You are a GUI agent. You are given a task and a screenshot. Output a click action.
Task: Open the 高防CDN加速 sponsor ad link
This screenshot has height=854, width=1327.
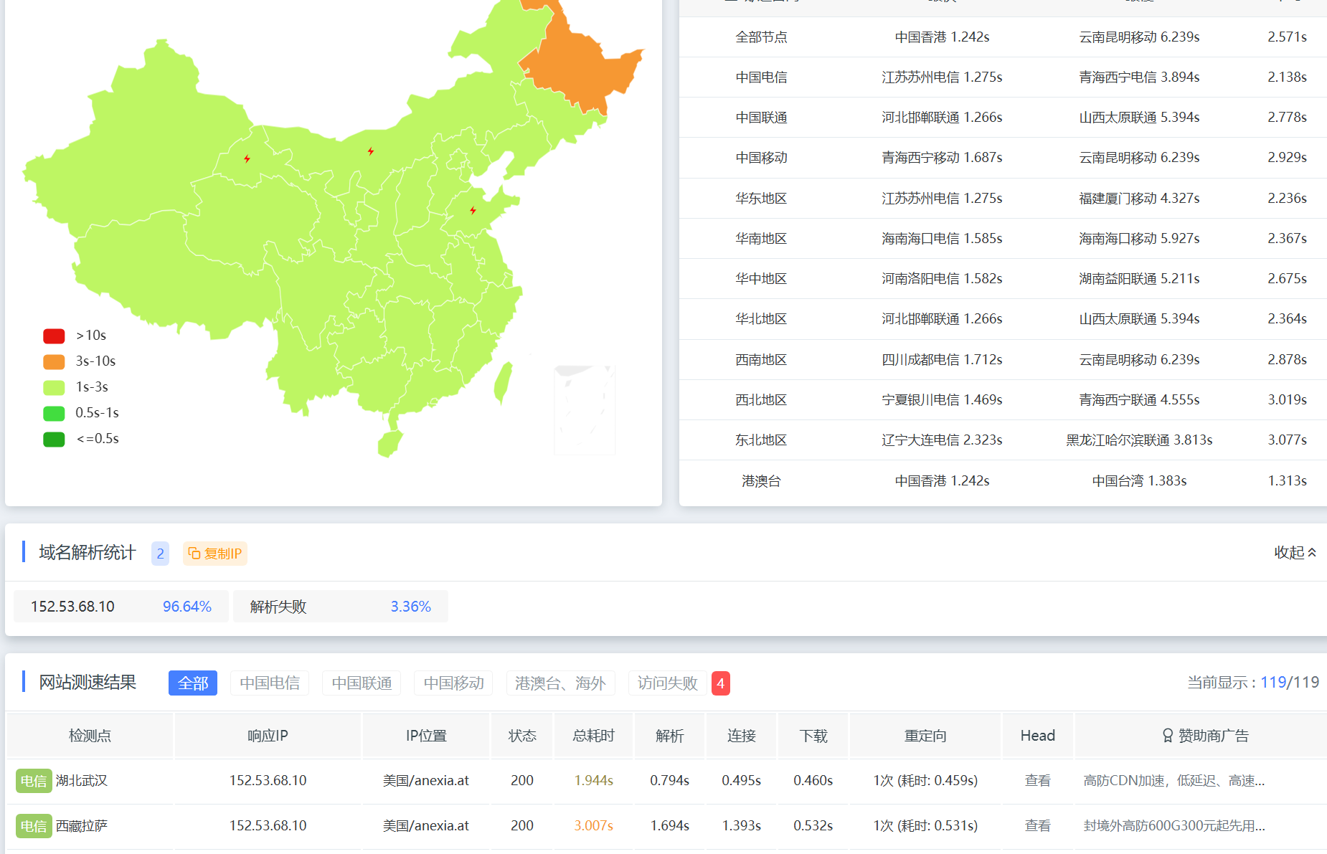(1173, 780)
